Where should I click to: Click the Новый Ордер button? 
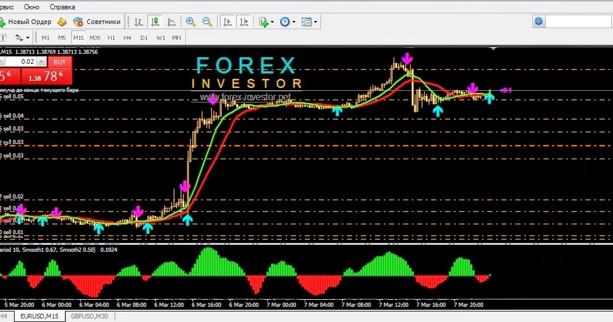(x=26, y=22)
